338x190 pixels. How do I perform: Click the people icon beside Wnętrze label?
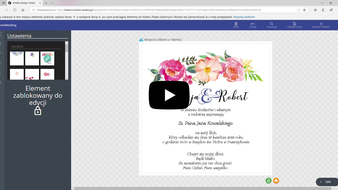pos(141,40)
